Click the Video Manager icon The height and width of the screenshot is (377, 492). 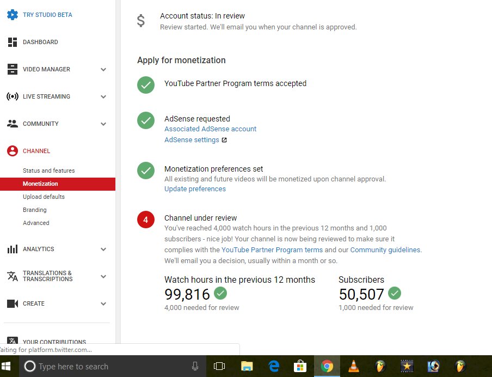coord(13,69)
